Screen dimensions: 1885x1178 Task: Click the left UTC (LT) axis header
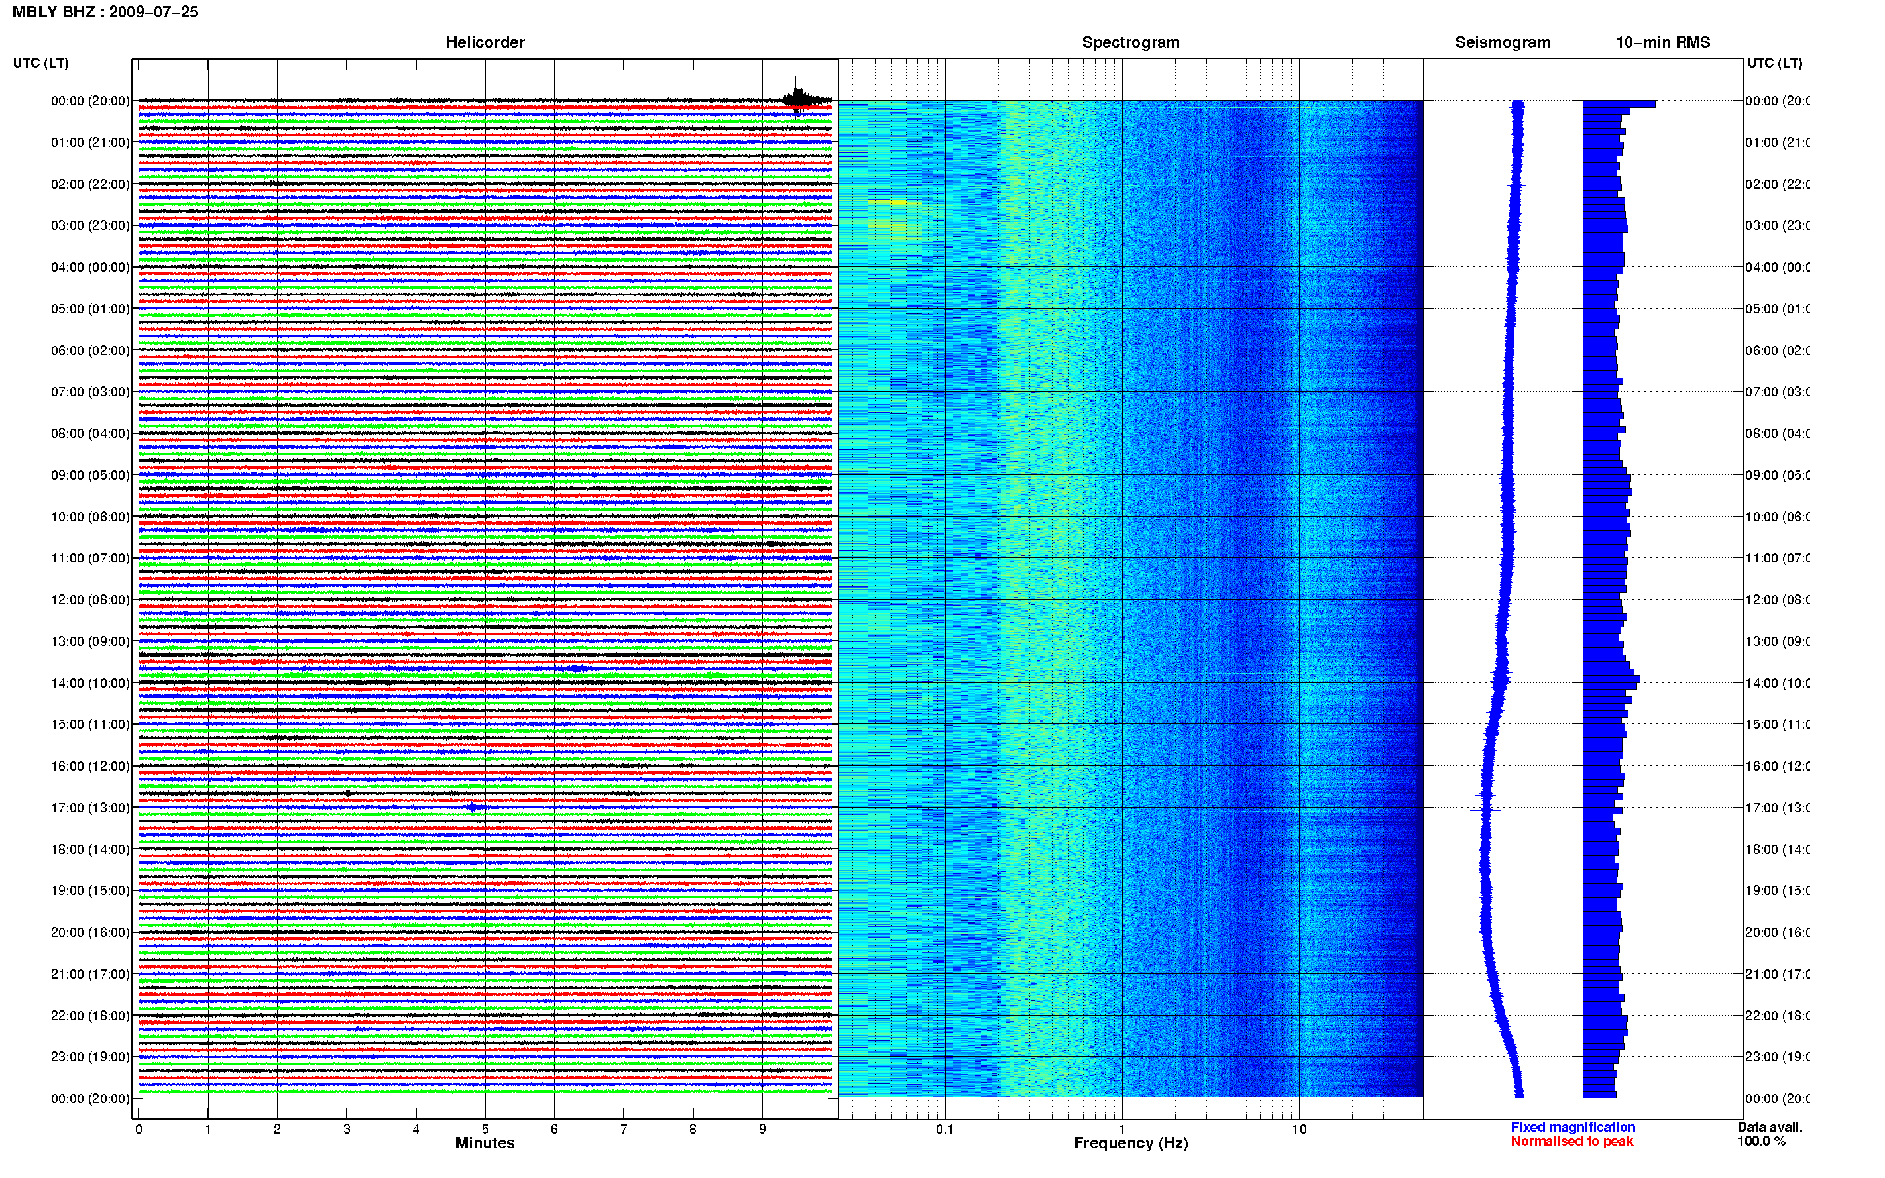coord(40,63)
